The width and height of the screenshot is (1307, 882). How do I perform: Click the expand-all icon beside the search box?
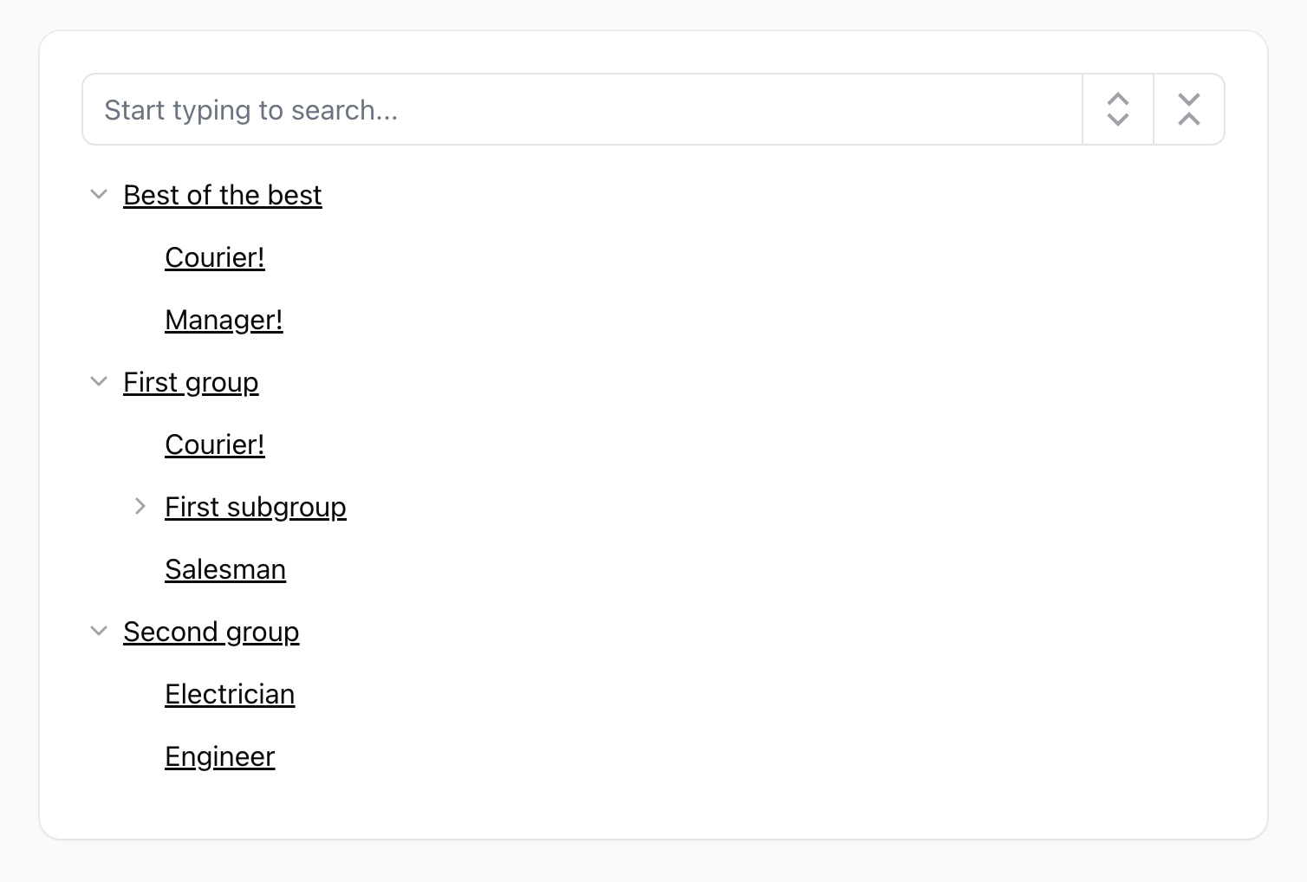[1117, 109]
